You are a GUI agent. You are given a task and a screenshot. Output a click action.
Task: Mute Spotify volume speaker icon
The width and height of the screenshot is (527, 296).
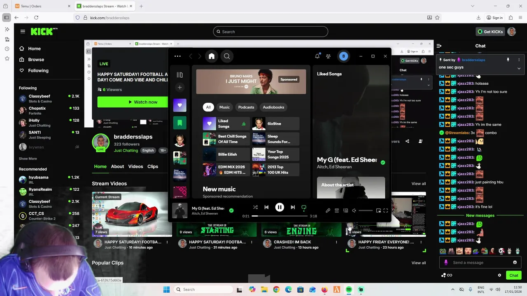pyautogui.click(x=354, y=210)
